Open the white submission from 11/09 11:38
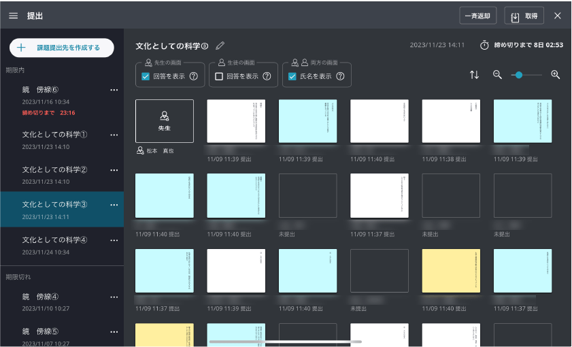 451,121
